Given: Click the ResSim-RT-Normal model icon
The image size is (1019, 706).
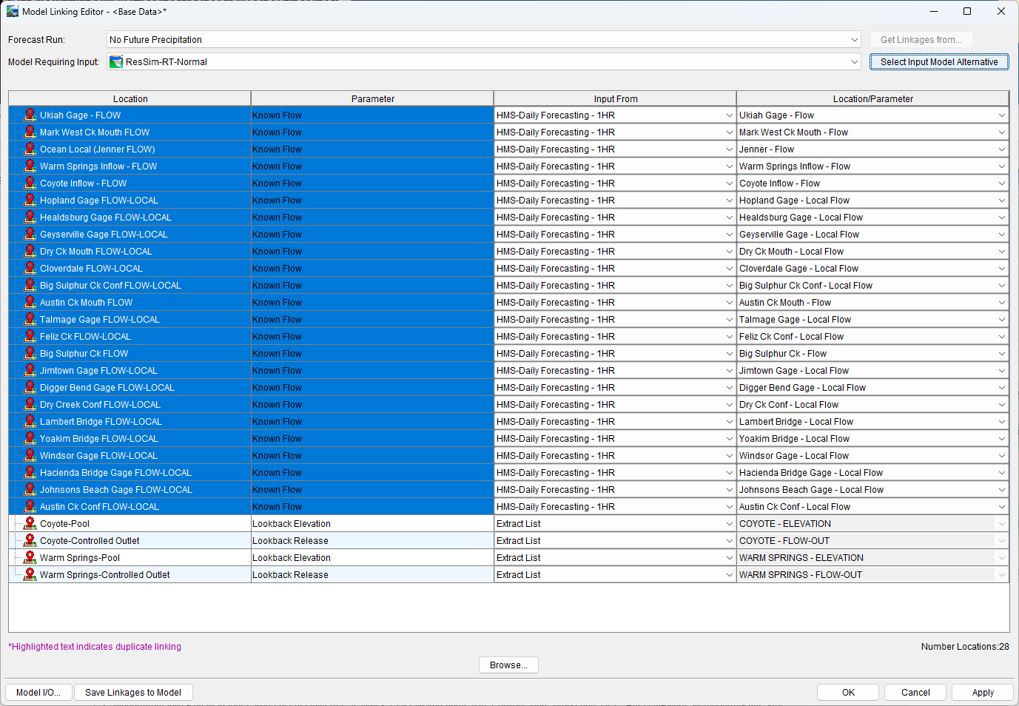Looking at the screenshot, I should (x=116, y=61).
